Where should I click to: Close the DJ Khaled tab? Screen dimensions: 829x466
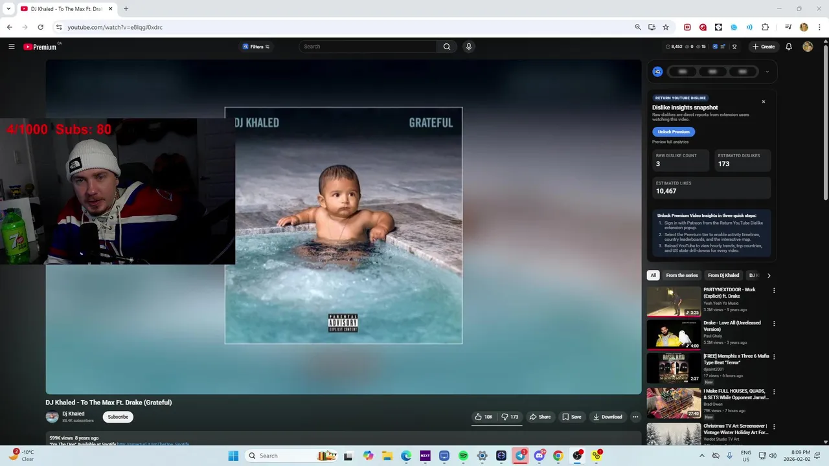click(x=110, y=9)
